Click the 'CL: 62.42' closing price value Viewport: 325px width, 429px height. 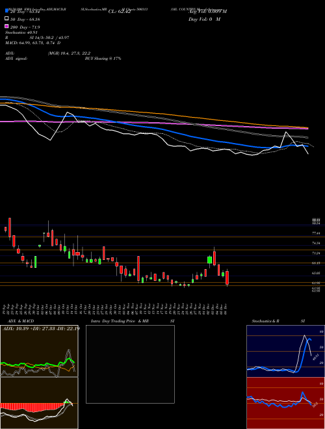[120, 12]
